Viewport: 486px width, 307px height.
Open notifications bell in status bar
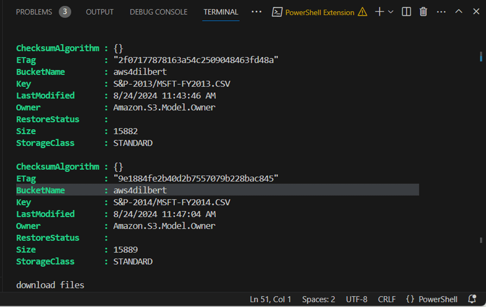click(x=472, y=299)
